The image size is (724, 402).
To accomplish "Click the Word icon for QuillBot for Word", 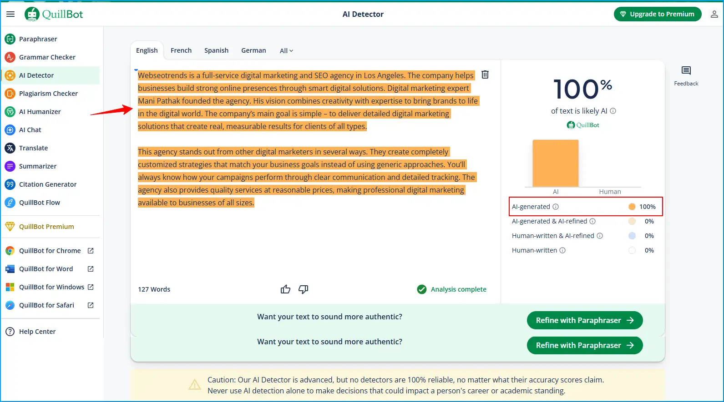I will click(10, 269).
